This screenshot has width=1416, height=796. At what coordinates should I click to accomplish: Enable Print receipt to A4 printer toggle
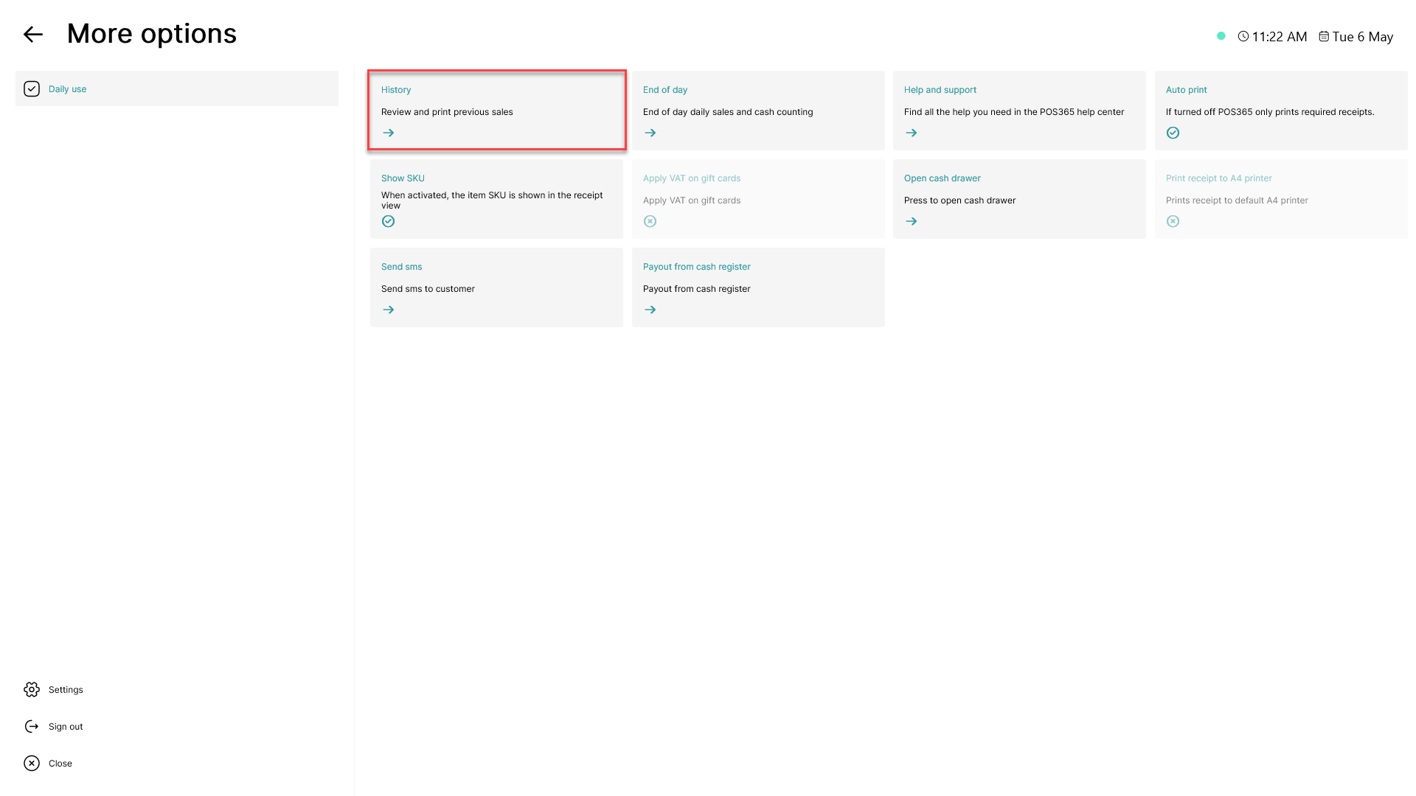point(1173,221)
